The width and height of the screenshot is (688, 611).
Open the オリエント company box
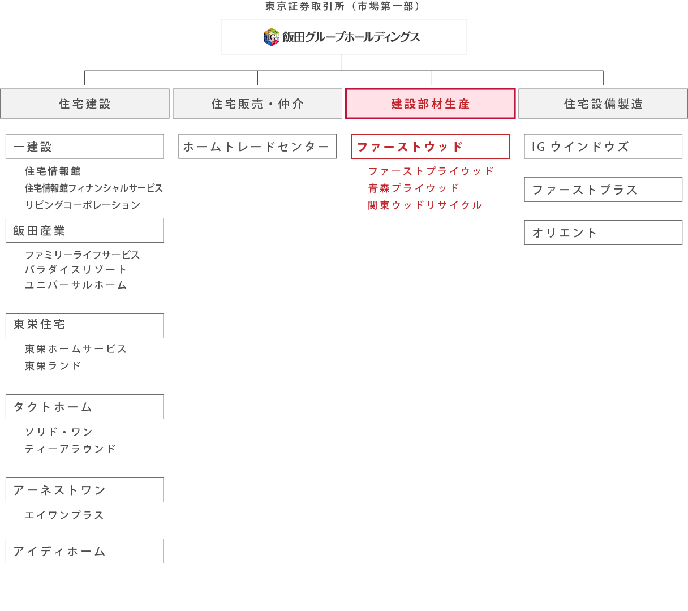click(x=603, y=233)
